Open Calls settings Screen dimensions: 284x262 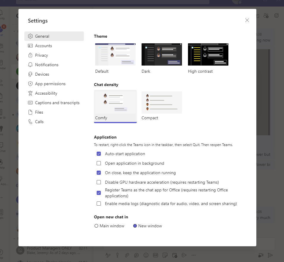pos(54,122)
